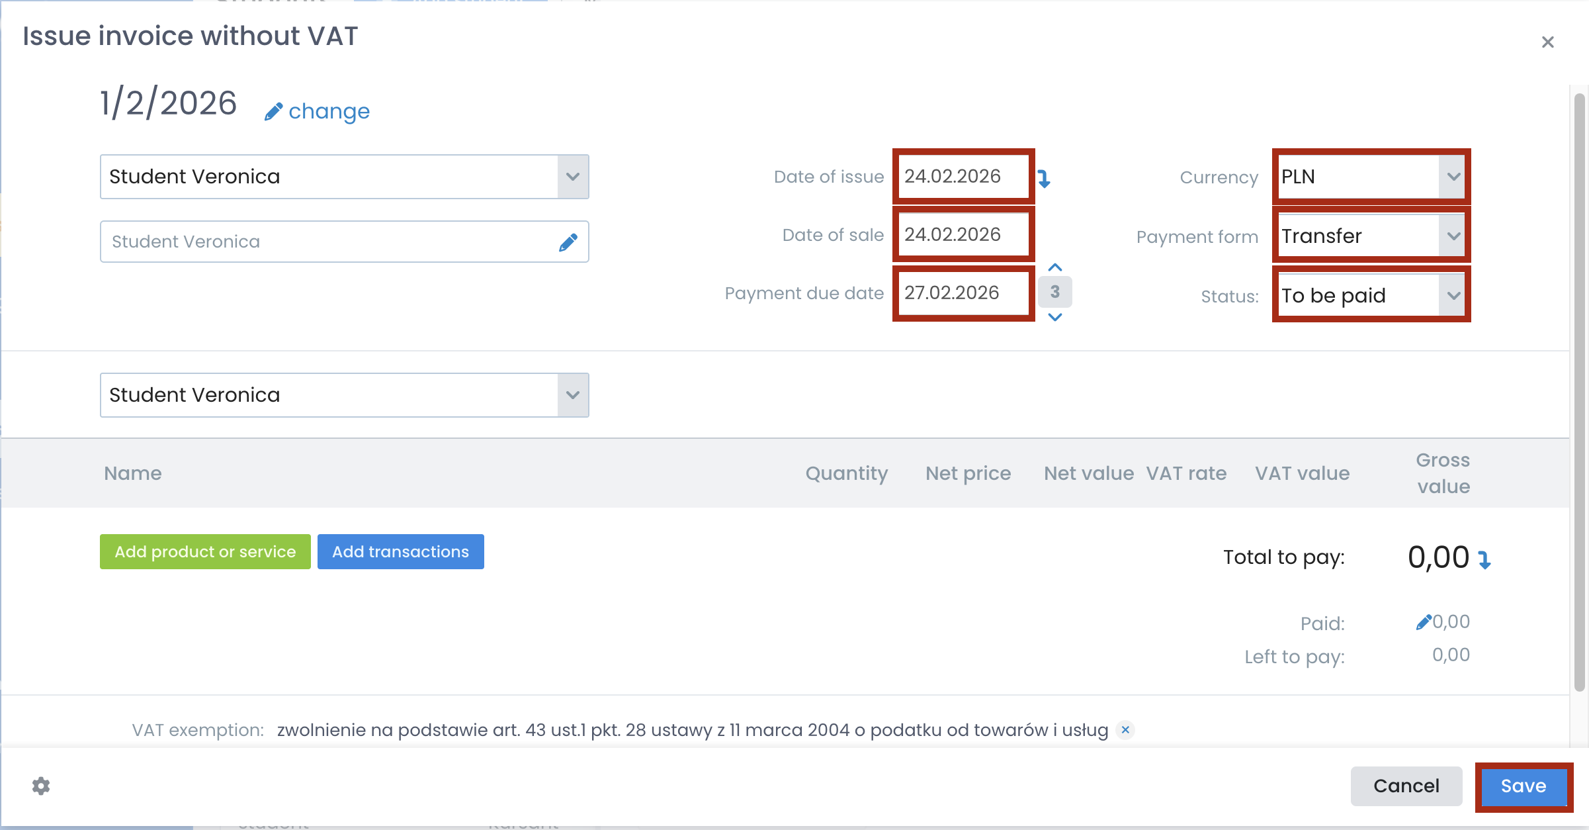This screenshot has height=830, width=1589.
Task: Click the edit pencil in Student Veronica field
Action: pyautogui.click(x=568, y=242)
